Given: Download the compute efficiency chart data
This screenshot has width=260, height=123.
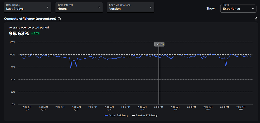Looking at the screenshot, I should coord(256,19).
